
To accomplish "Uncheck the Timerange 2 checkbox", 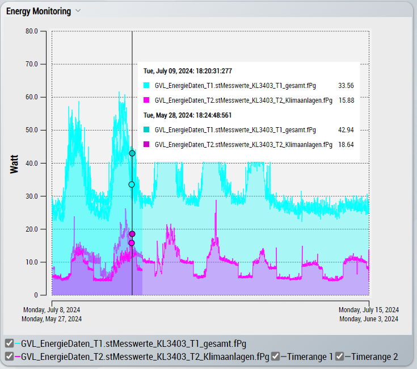I will click(340, 357).
